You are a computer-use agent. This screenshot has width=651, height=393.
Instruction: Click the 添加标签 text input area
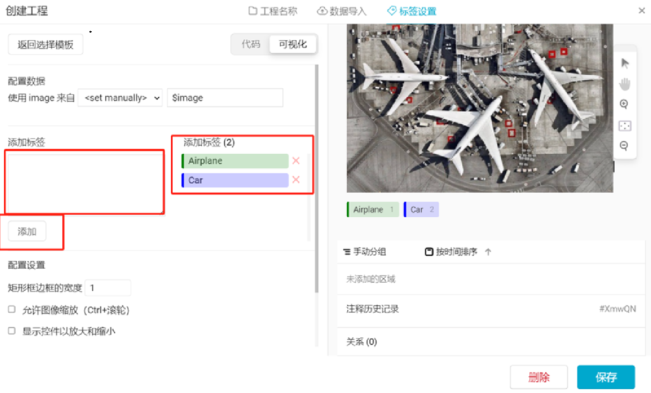pyautogui.click(x=85, y=182)
